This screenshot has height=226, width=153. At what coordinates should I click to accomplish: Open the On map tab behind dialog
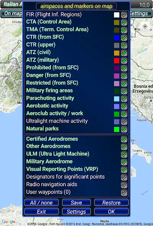click(x=12, y=13)
